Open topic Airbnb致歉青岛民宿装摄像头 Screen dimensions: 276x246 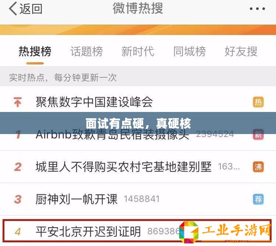(112, 134)
